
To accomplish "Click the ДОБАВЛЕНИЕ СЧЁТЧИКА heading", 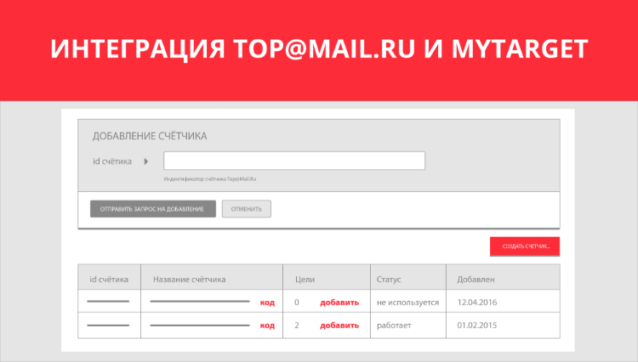I will tap(150, 136).
